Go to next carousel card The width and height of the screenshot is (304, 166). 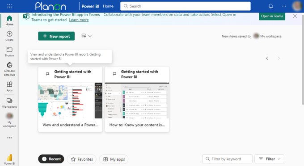[x=279, y=58]
